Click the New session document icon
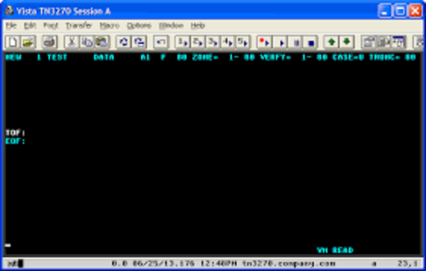The image size is (426, 271). point(13,42)
